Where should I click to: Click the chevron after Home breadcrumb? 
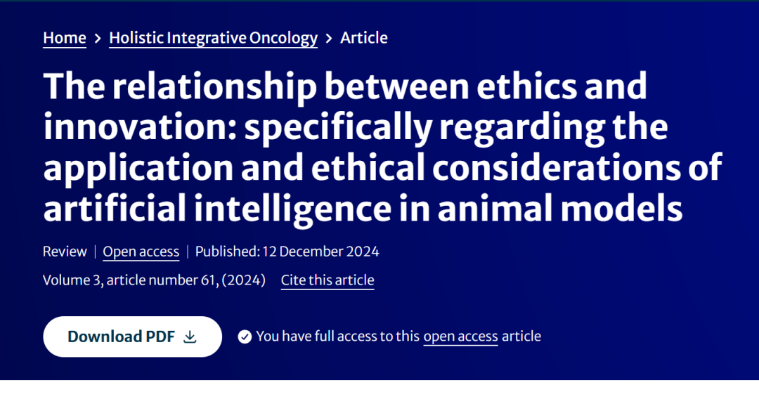coord(97,38)
